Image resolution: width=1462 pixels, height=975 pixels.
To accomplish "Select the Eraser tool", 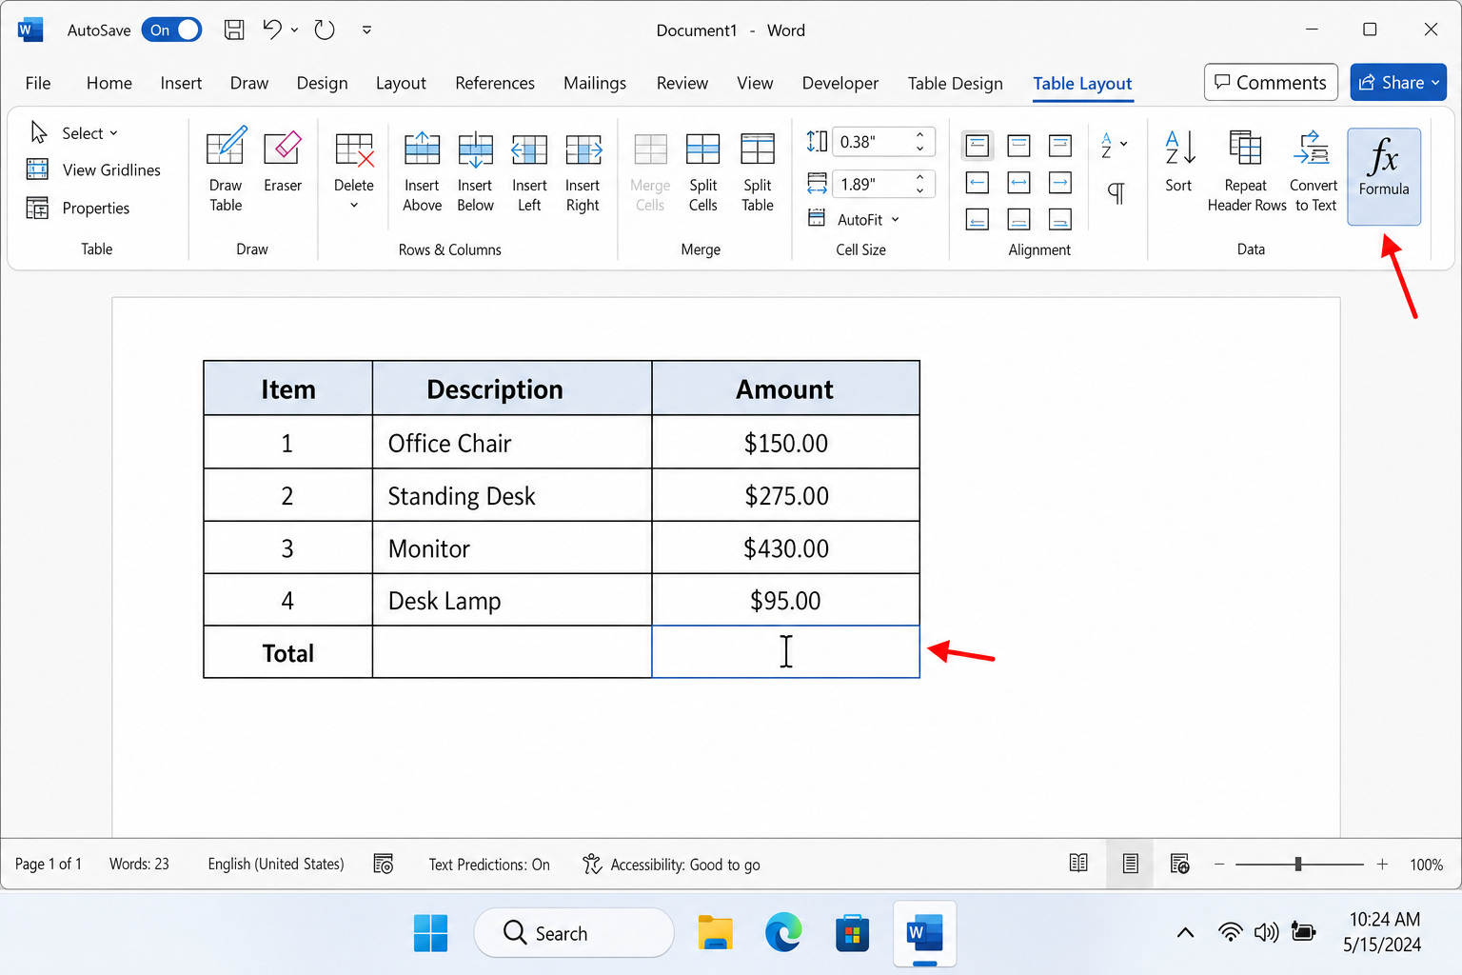I will point(283,162).
